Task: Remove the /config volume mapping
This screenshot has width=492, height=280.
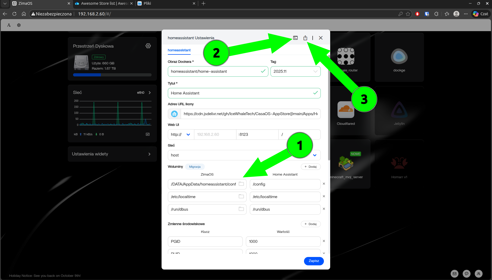Action: [324, 184]
